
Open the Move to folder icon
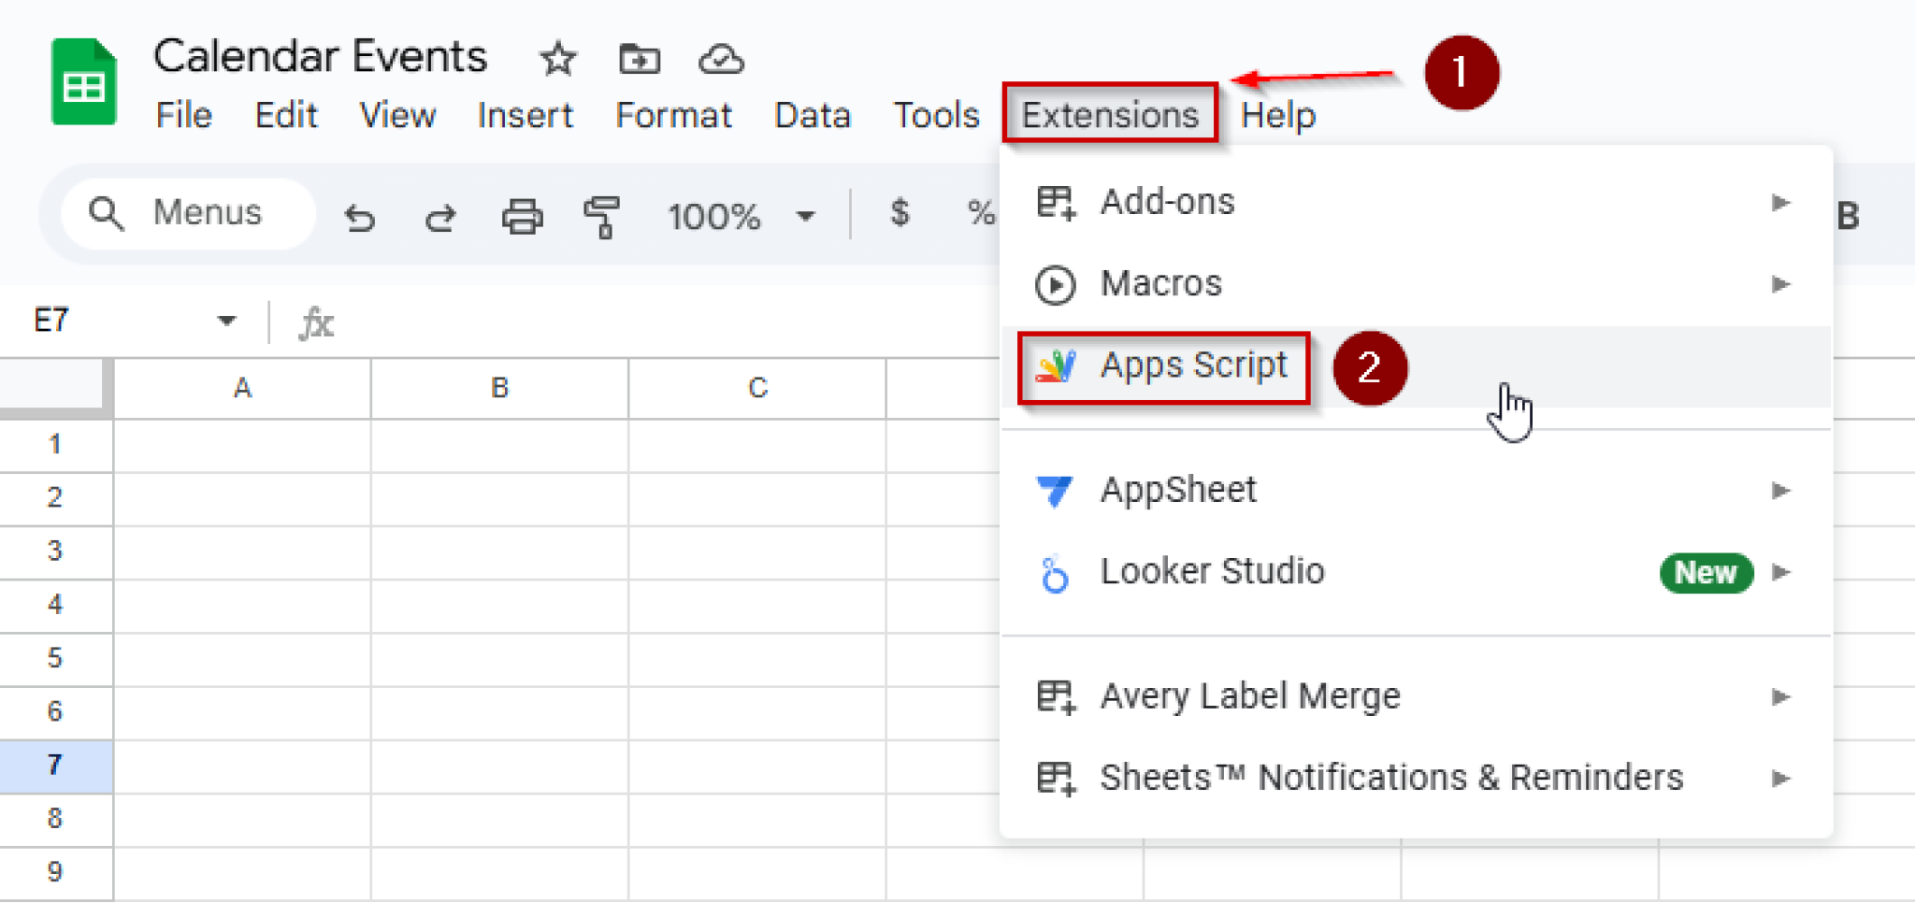click(640, 58)
